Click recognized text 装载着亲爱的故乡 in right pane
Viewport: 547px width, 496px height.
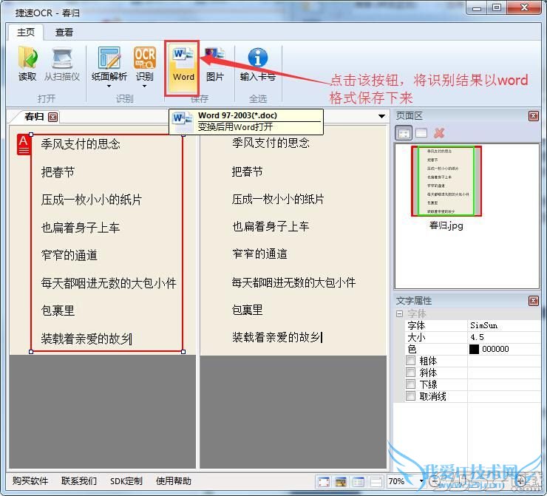tap(276, 337)
